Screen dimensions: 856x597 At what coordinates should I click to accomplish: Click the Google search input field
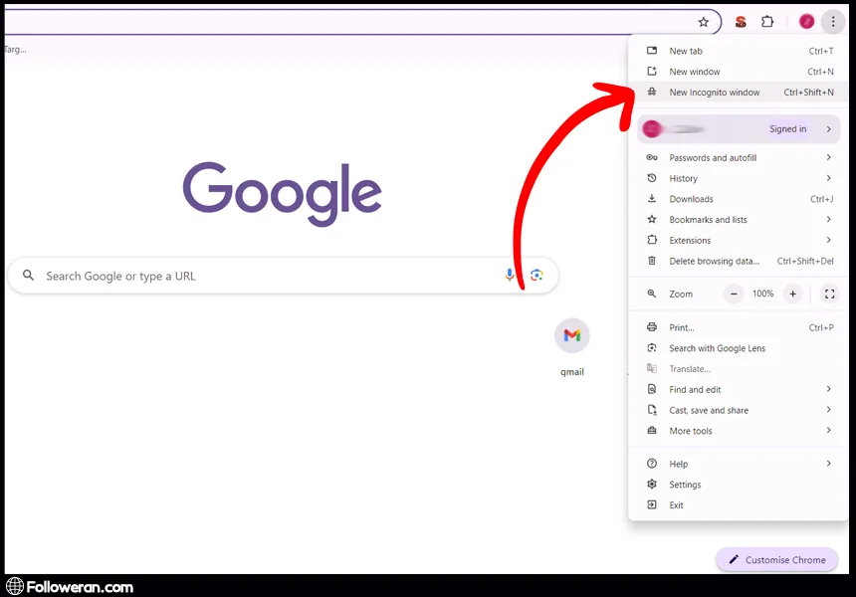[269, 276]
